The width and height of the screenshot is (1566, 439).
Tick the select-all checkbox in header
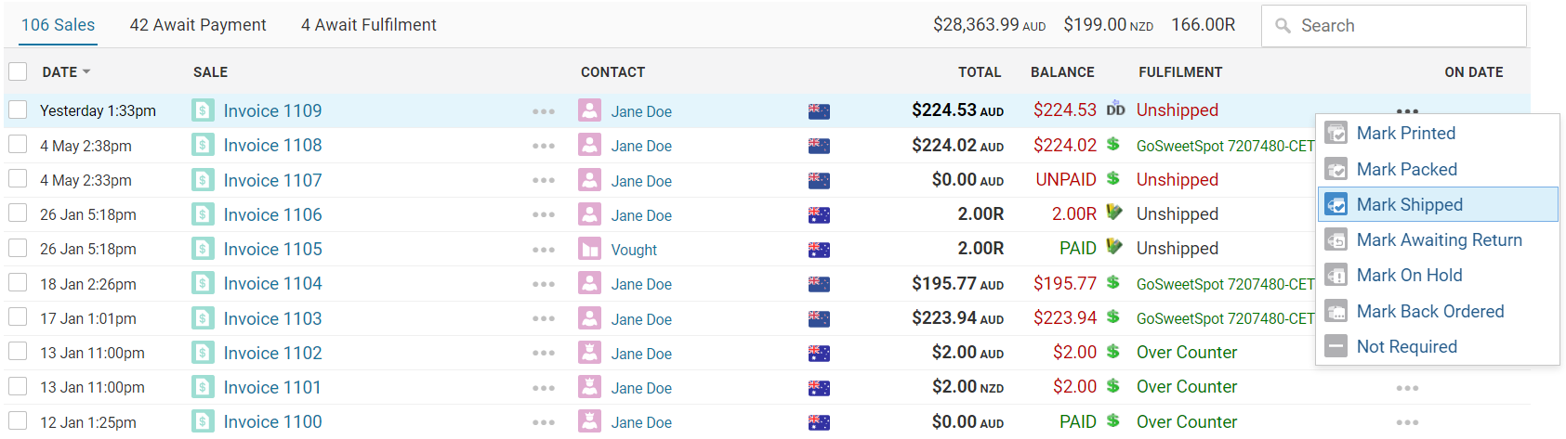(x=18, y=71)
